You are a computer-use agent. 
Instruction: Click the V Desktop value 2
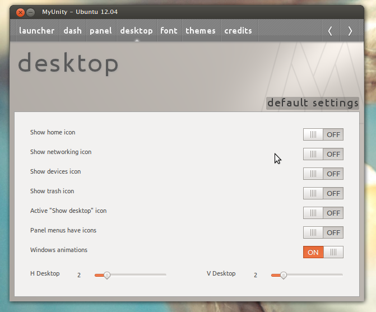(x=256, y=275)
